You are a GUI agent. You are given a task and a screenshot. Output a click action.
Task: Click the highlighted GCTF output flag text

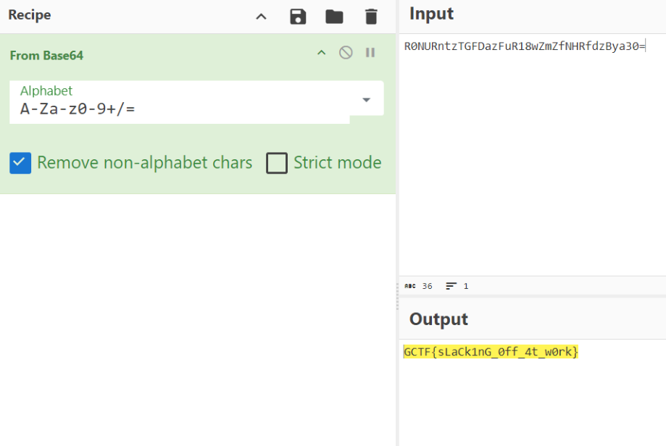[x=491, y=352]
